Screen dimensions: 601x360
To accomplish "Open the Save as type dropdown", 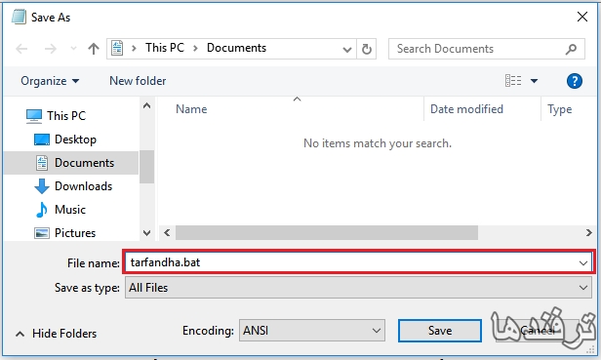I will (358, 288).
